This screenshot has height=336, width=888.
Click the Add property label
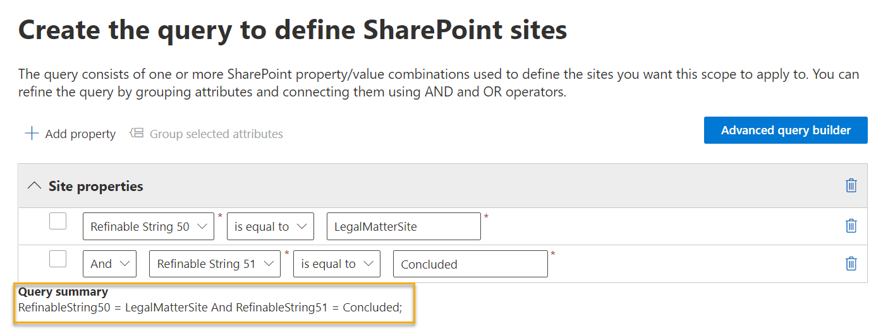pyautogui.click(x=80, y=134)
